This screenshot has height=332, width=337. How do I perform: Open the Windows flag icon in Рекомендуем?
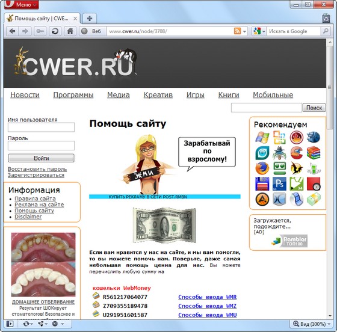[x=262, y=138]
